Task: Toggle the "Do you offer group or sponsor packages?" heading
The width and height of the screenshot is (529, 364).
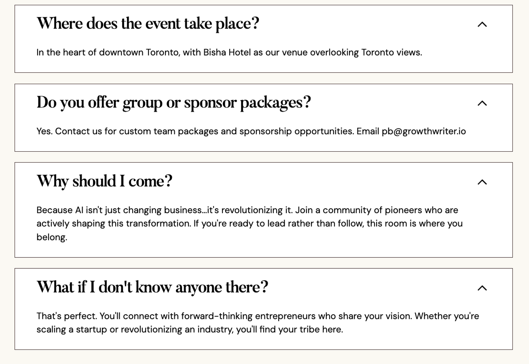Action: (174, 102)
